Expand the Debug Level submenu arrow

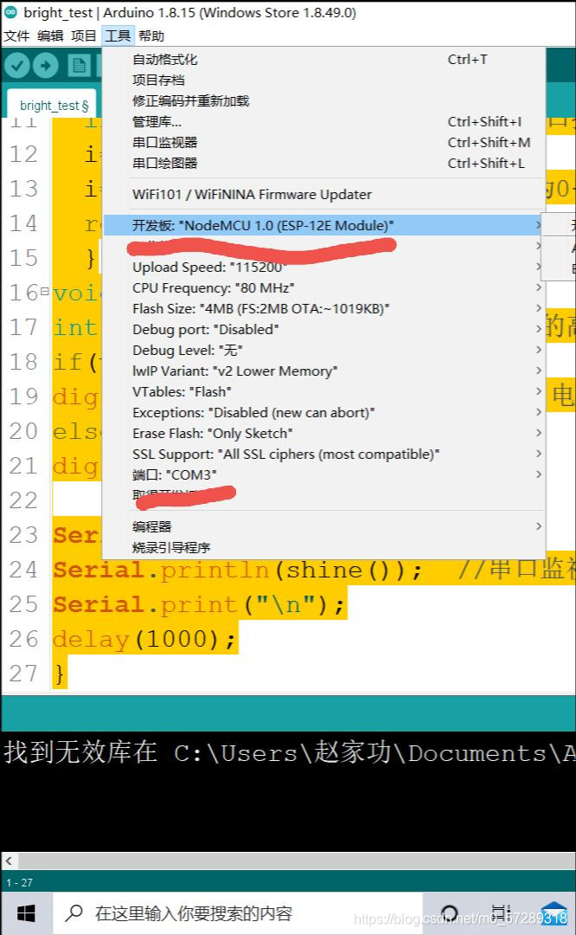coord(538,350)
